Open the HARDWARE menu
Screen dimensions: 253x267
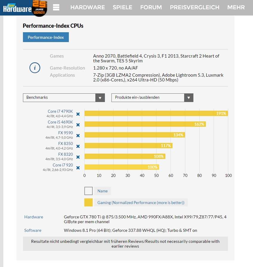point(88,7)
